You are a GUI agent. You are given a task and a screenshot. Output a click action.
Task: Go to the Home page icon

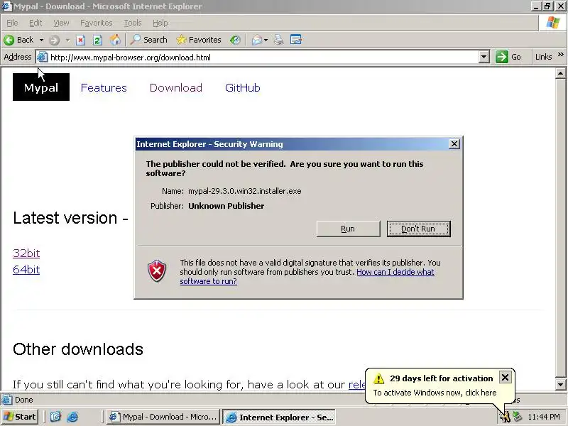pyautogui.click(x=115, y=40)
